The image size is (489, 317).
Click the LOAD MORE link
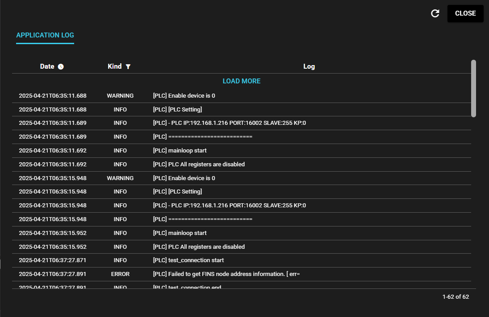241,81
